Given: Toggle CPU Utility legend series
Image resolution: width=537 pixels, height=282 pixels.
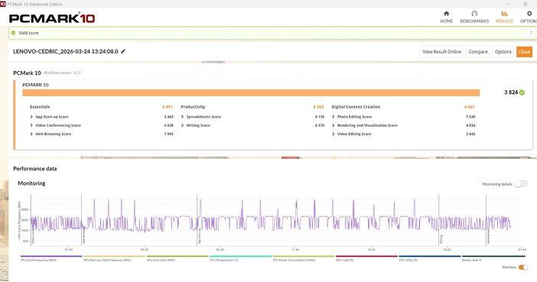Looking at the screenshot, I should coord(429,258).
